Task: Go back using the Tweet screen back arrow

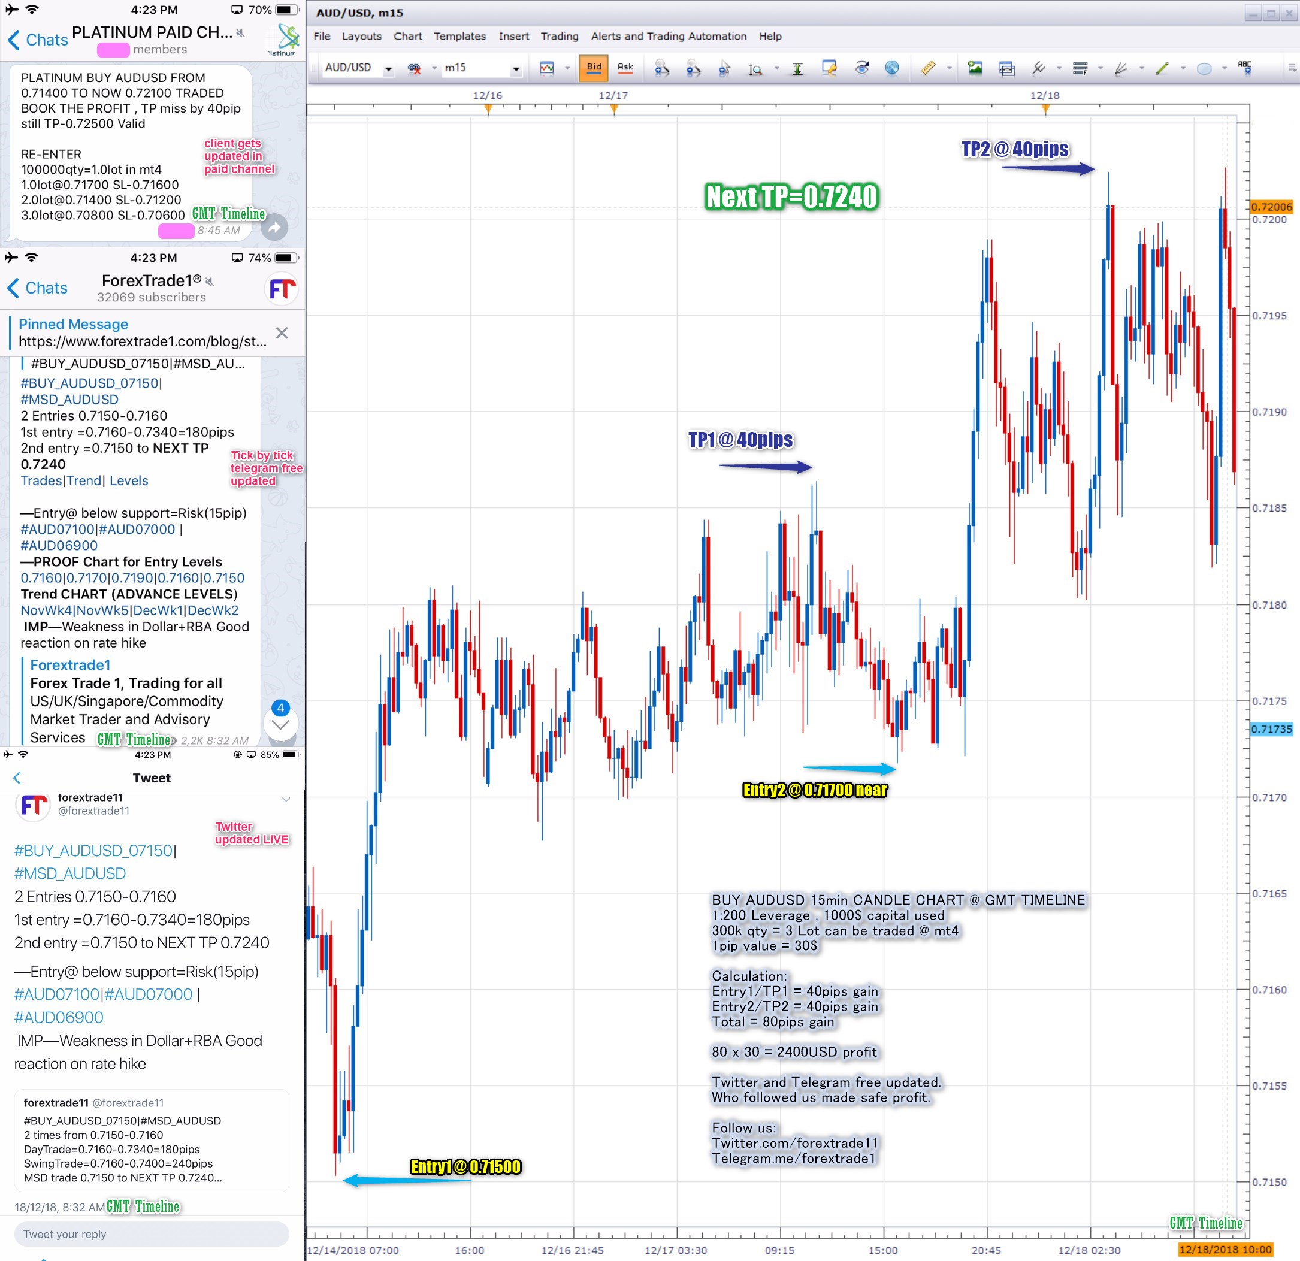Action: tap(17, 778)
